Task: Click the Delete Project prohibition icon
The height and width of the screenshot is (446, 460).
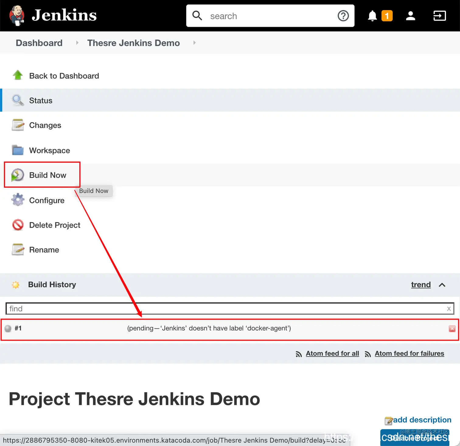Action: click(x=18, y=225)
